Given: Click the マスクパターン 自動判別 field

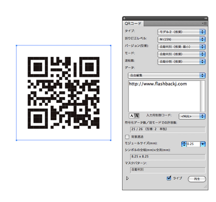Looking at the screenshot, I should (x=167, y=170).
